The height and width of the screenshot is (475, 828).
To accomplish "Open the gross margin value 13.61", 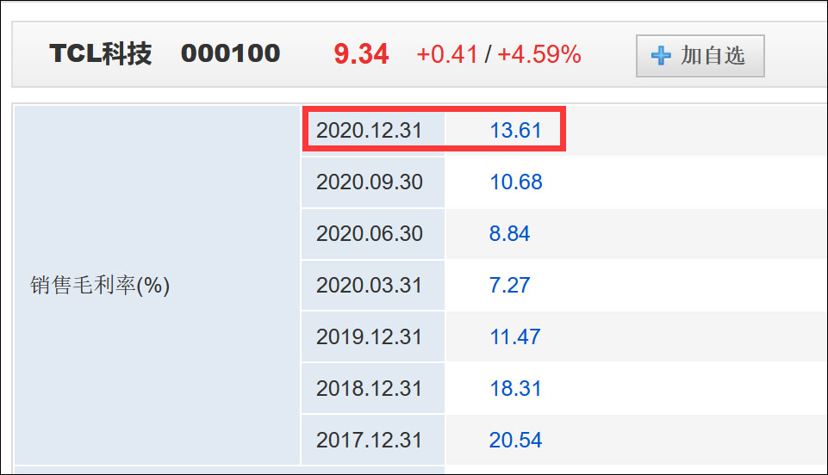I will click(x=515, y=131).
